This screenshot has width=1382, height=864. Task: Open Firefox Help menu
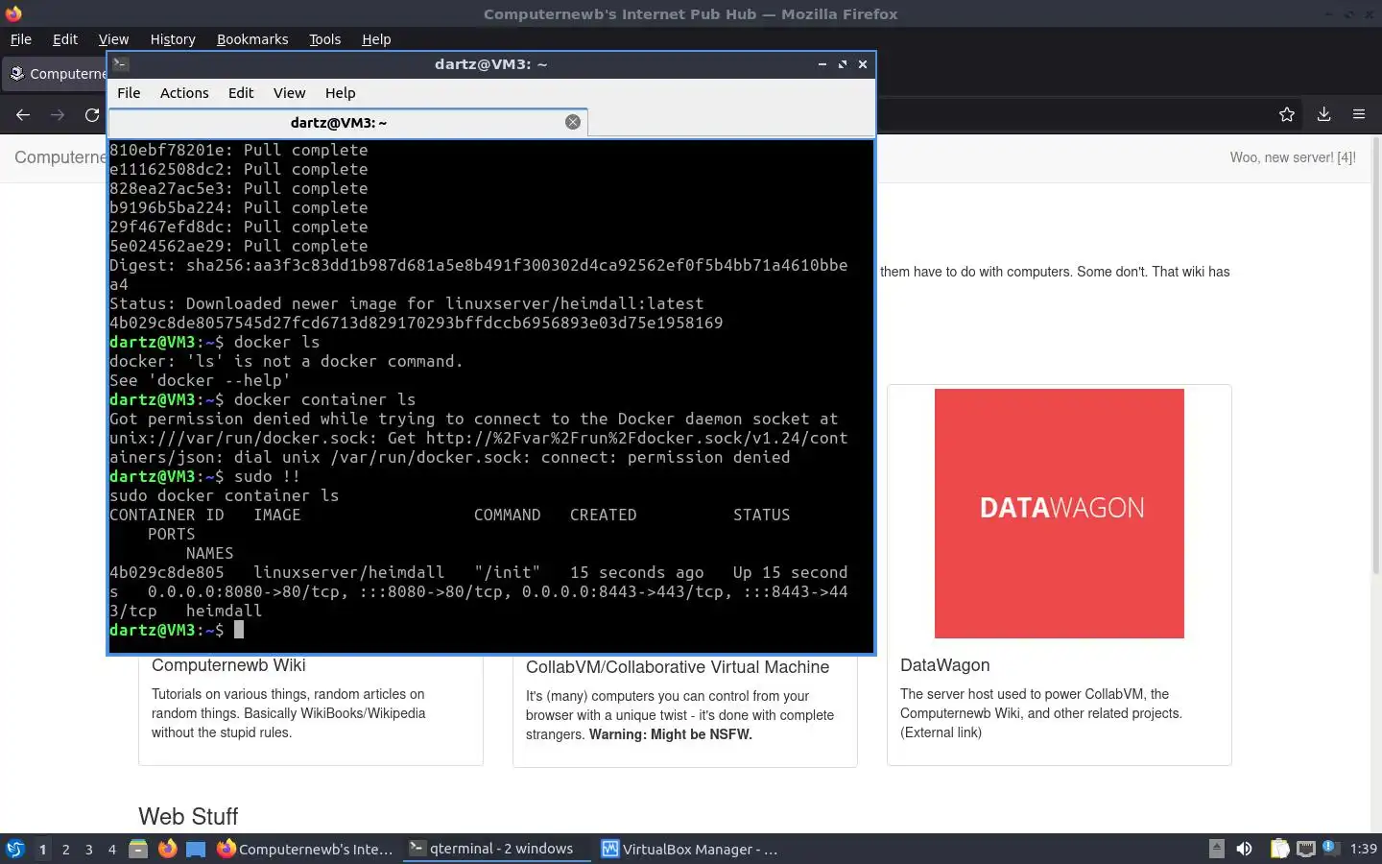[376, 39]
